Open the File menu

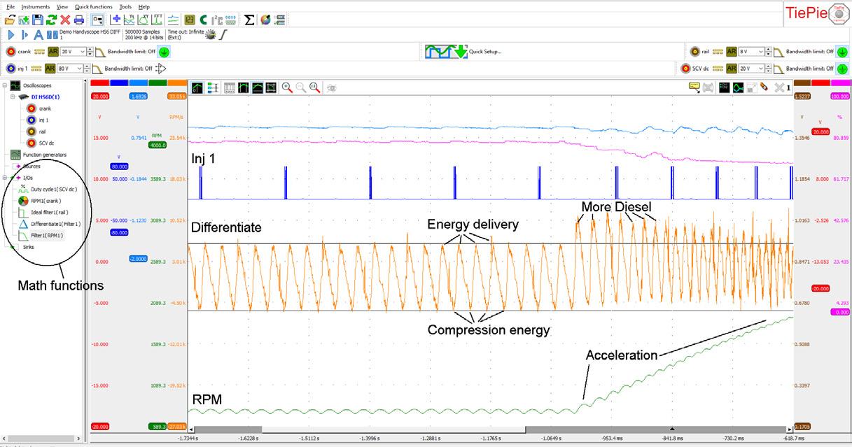click(x=10, y=6)
